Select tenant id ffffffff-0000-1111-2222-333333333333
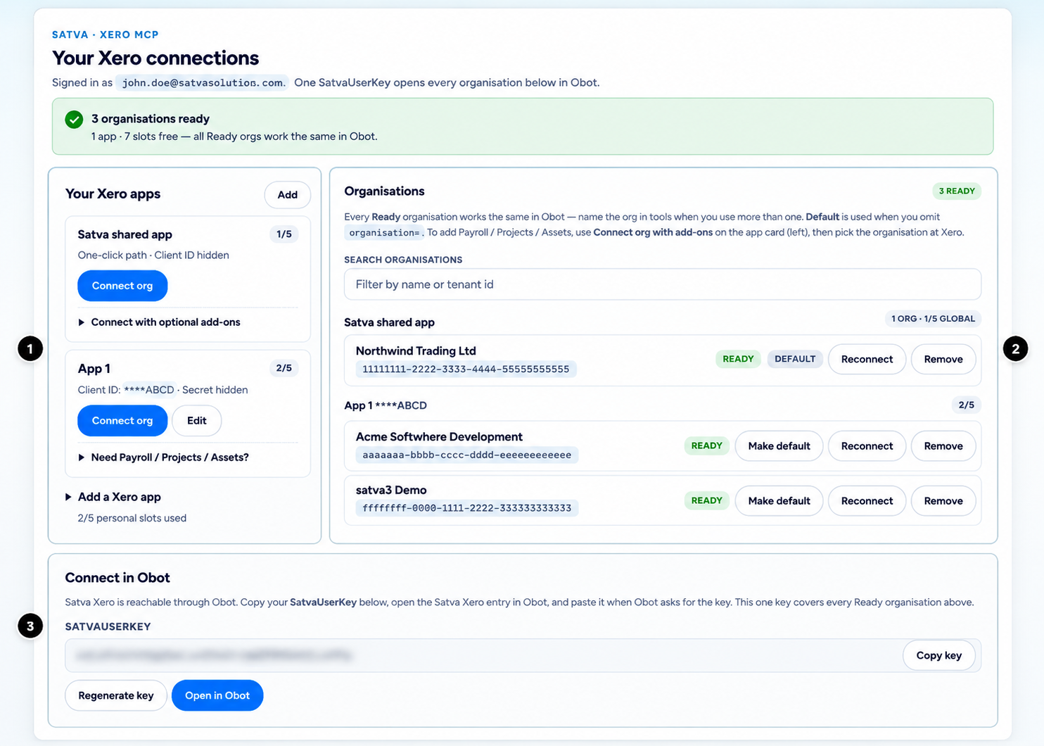Screen dimensions: 1044x746 (x=467, y=508)
